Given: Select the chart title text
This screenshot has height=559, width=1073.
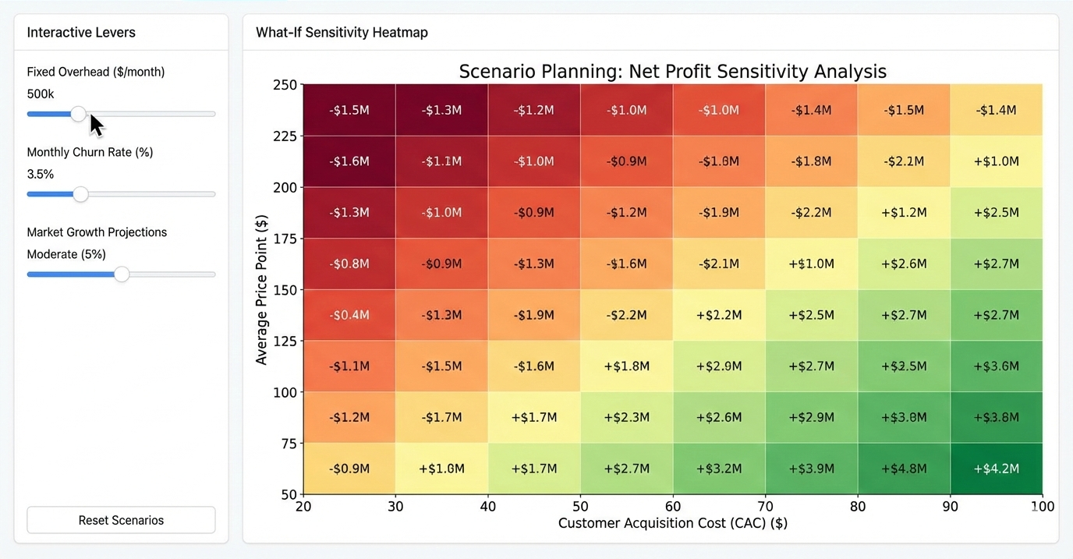Looking at the screenshot, I should 672,71.
